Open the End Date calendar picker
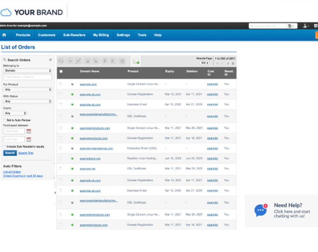This screenshot has height=252, width=318. [29, 140]
